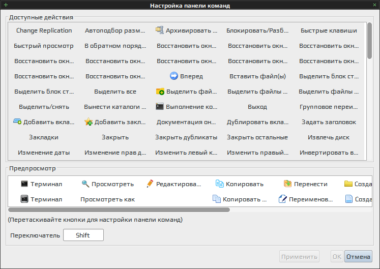Select the Быстрые клавиши action
The height and width of the screenshot is (269, 380).
[x=329, y=31]
